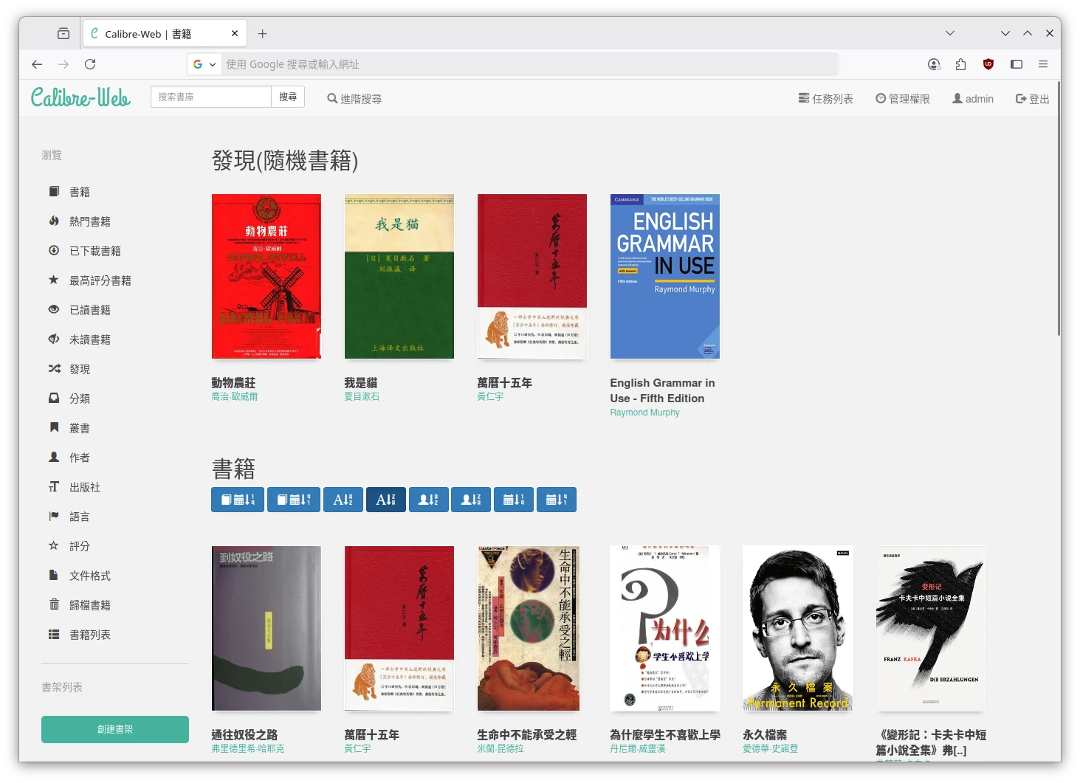Toggle the active title Z-A sort button
The image size is (1080, 783).
click(385, 500)
